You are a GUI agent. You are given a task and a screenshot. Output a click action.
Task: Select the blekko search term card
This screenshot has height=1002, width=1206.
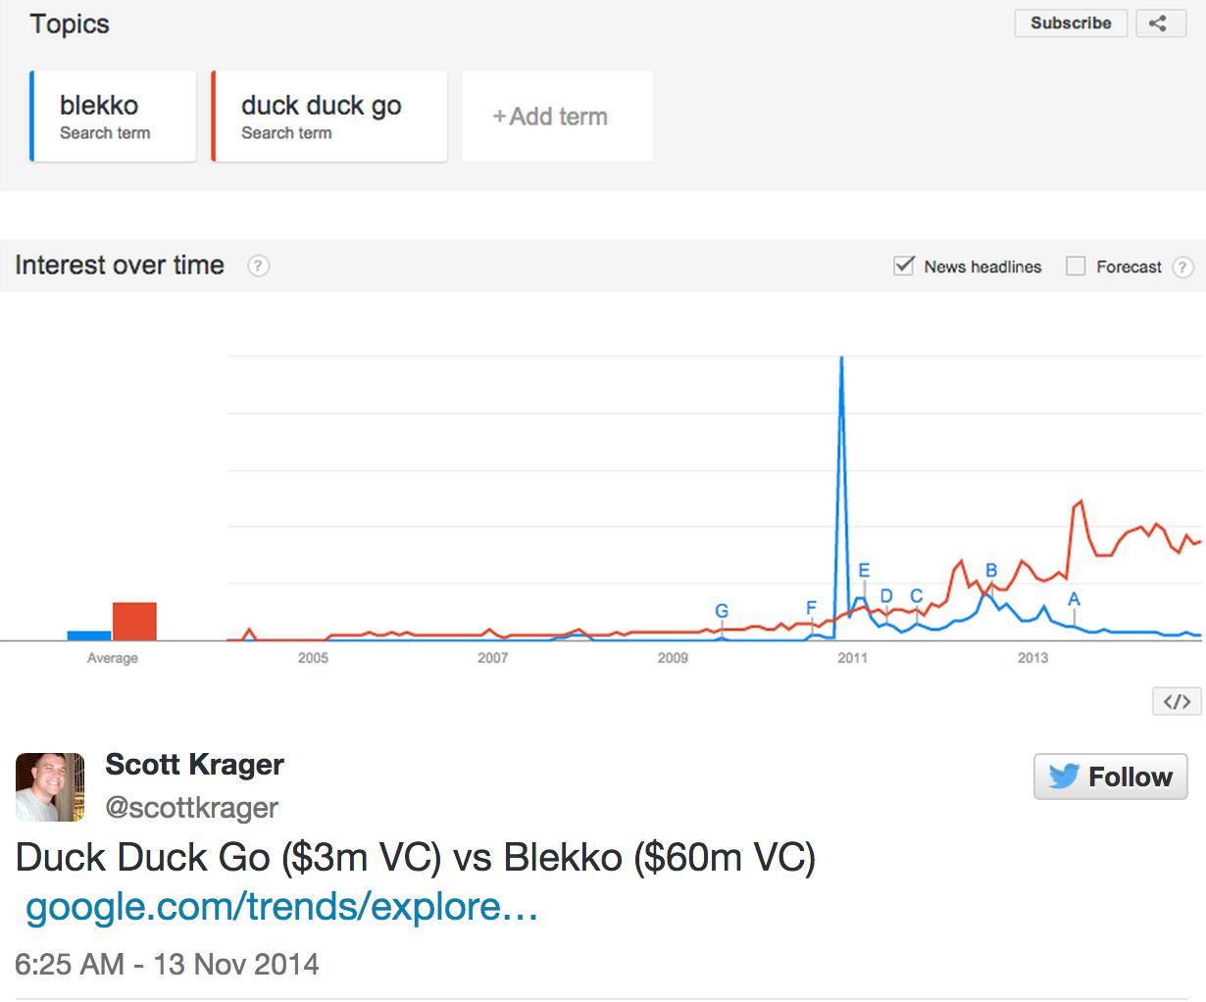(x=114, y=117)
